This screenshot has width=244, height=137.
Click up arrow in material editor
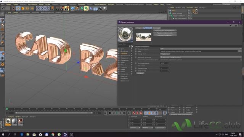(236, 25)
